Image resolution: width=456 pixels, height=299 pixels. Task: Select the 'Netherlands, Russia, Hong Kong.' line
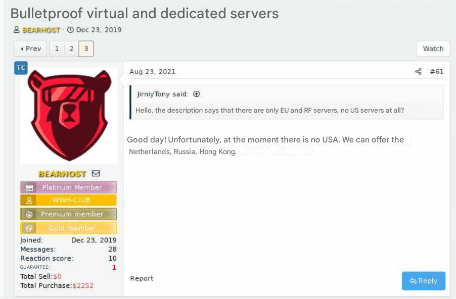click(183, 152)
